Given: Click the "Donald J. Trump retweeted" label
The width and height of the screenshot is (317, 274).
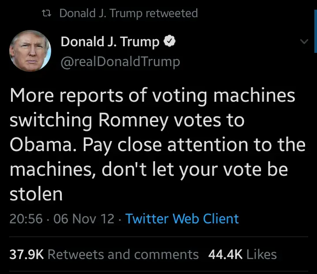Looking at the screenshot, I should (x=128, y=14).
